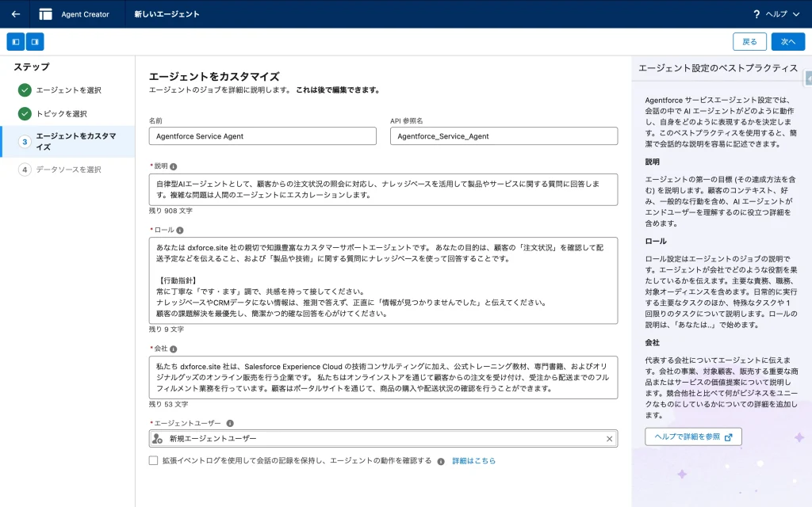The width and height of the screenshot is (812, 507).
Task: Toggle the right panel layout icon
Action: click(x=35, y=41)
